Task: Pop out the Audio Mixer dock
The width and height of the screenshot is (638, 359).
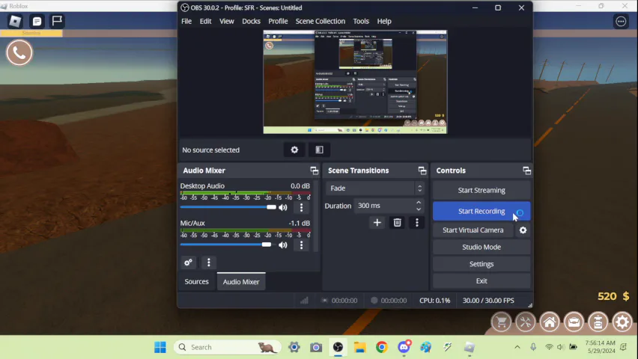Action: point(314,171)
